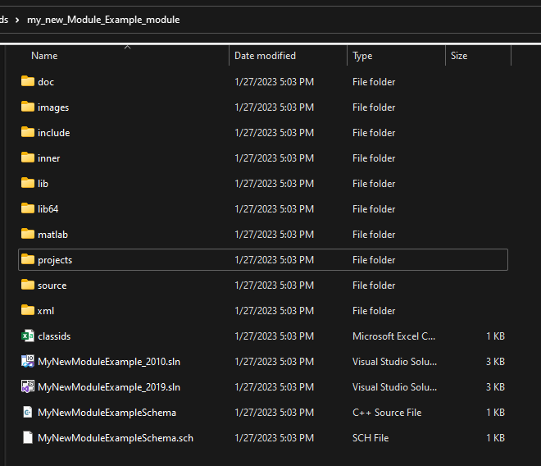Select the source folder name

52,286
